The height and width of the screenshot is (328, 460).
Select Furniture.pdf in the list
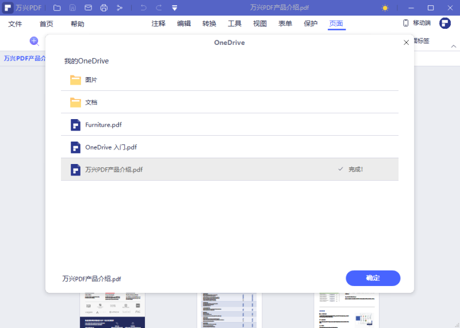click(103, 125)
